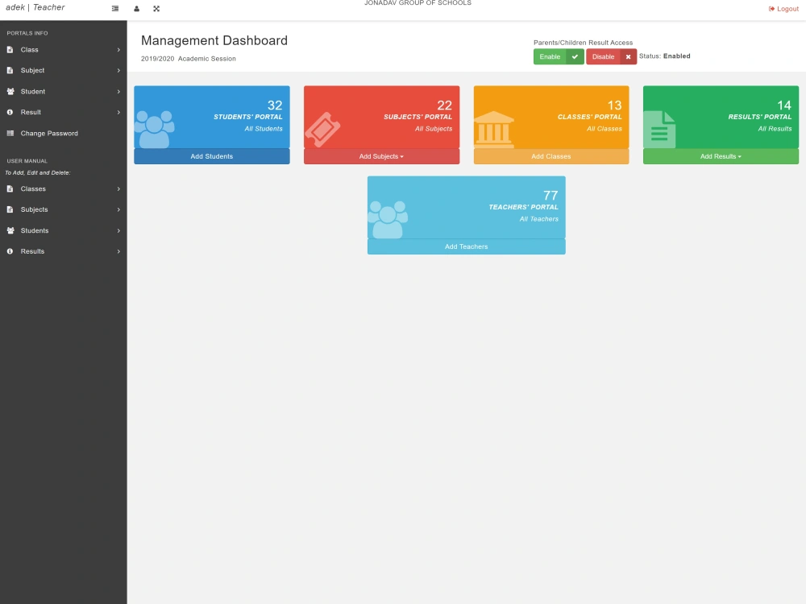Open the Student menu item
Image resolution: width=806 pixels, height=604 pixels.
63,92
